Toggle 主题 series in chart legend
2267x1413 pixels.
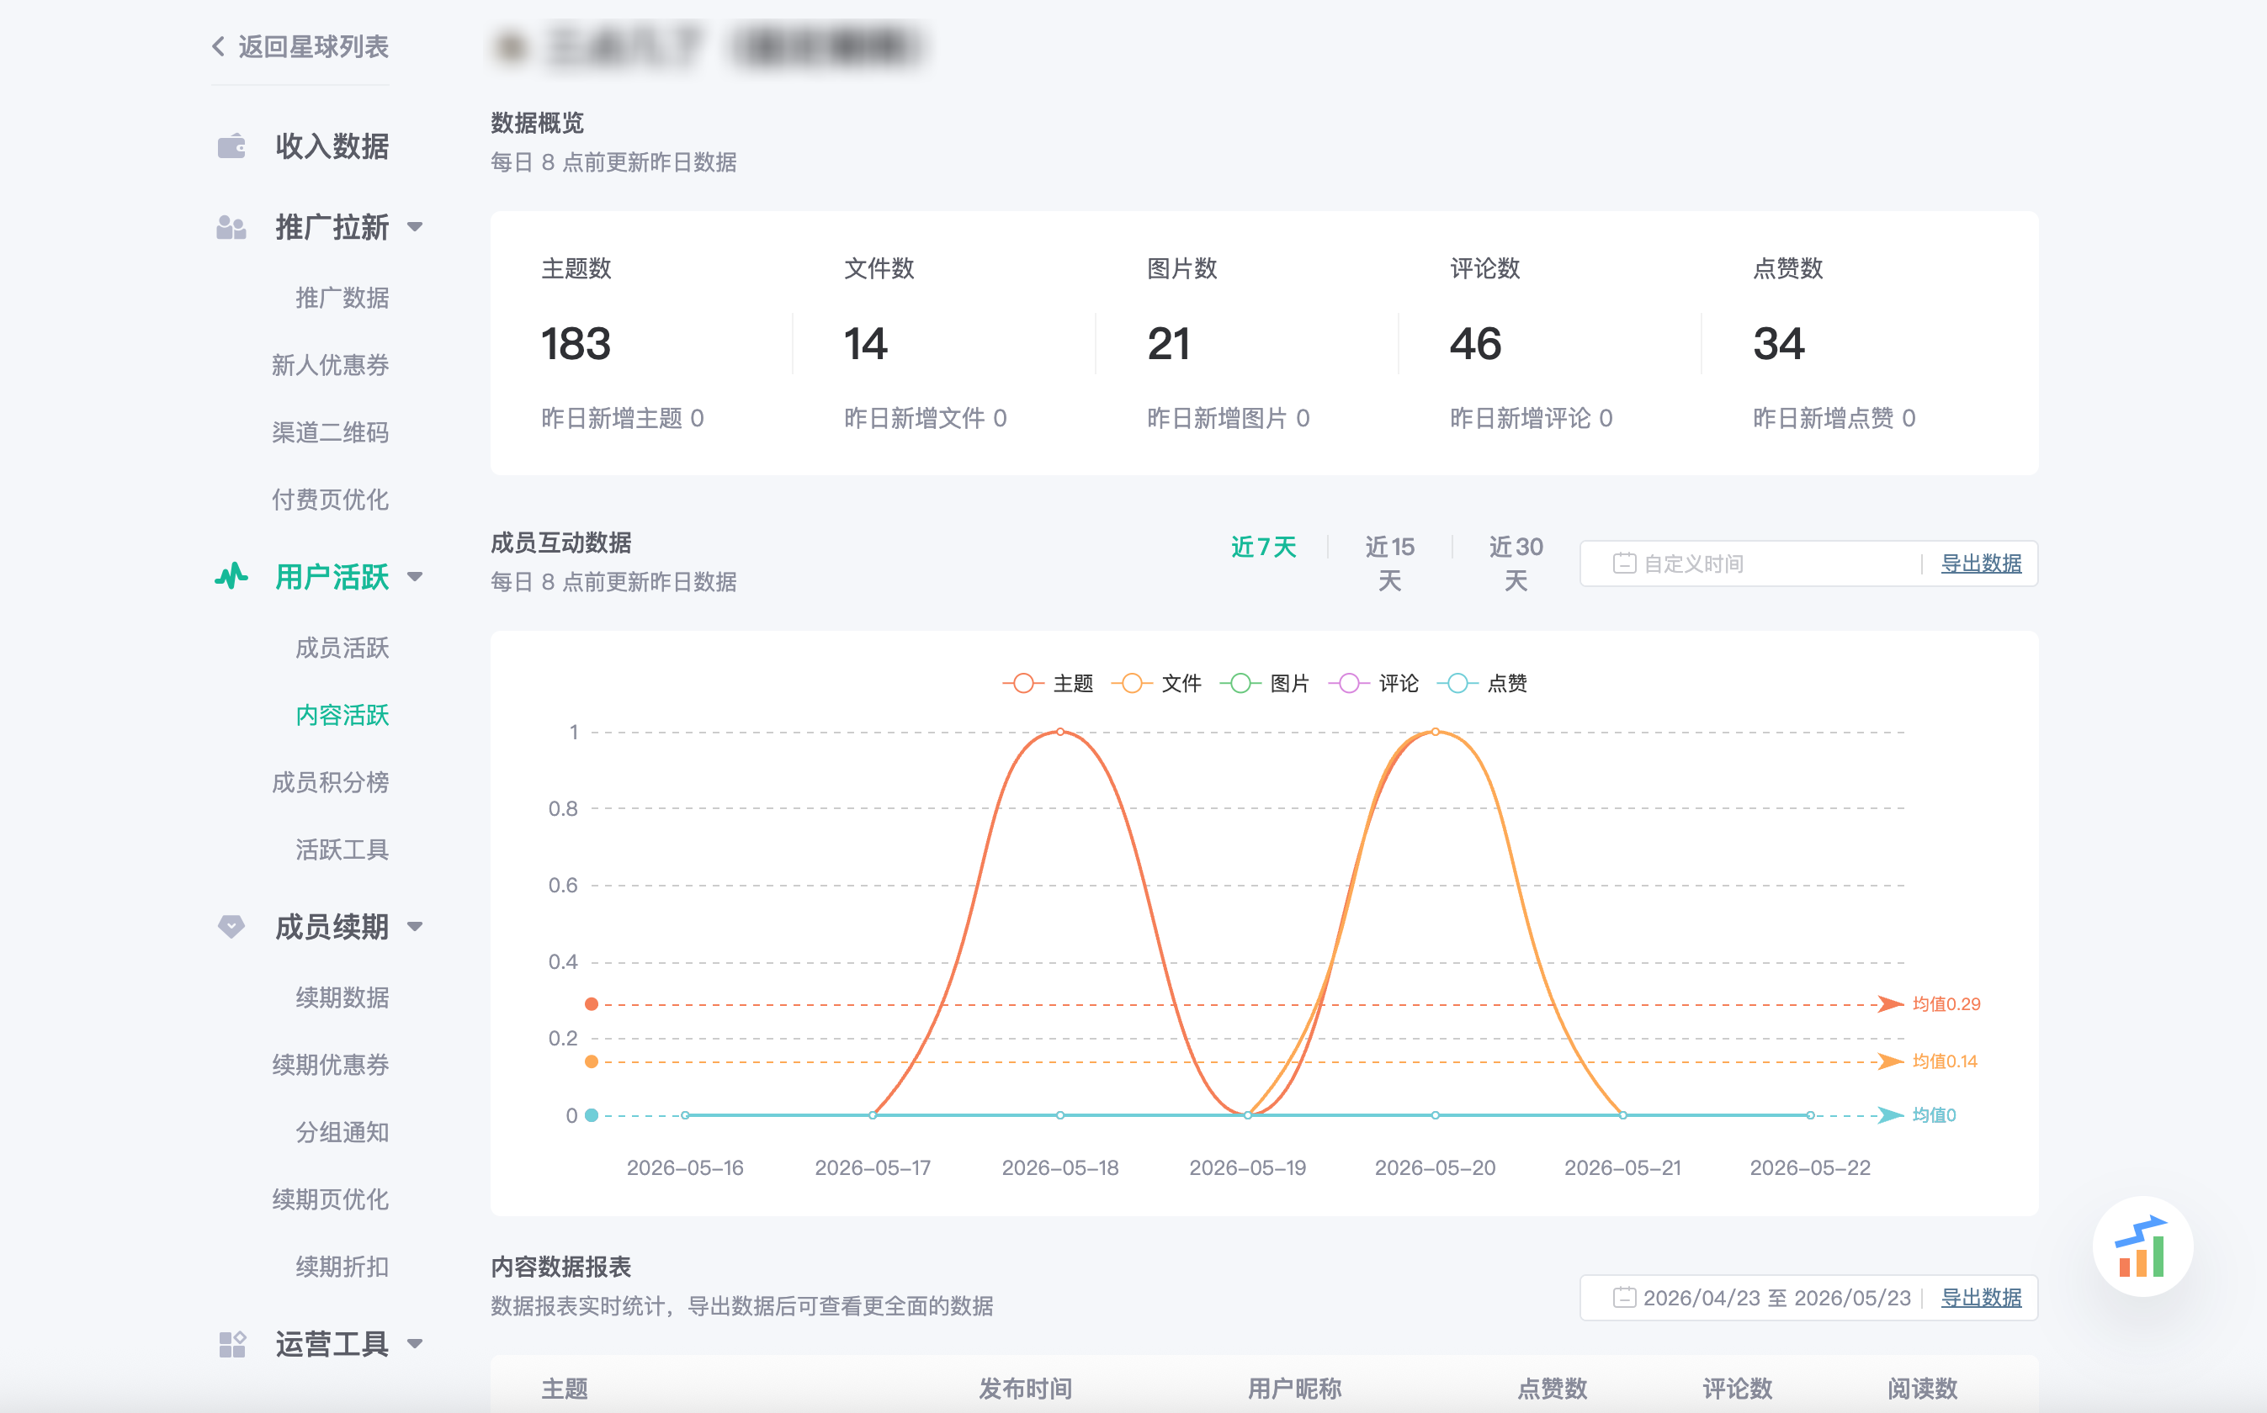(1048, 684)
